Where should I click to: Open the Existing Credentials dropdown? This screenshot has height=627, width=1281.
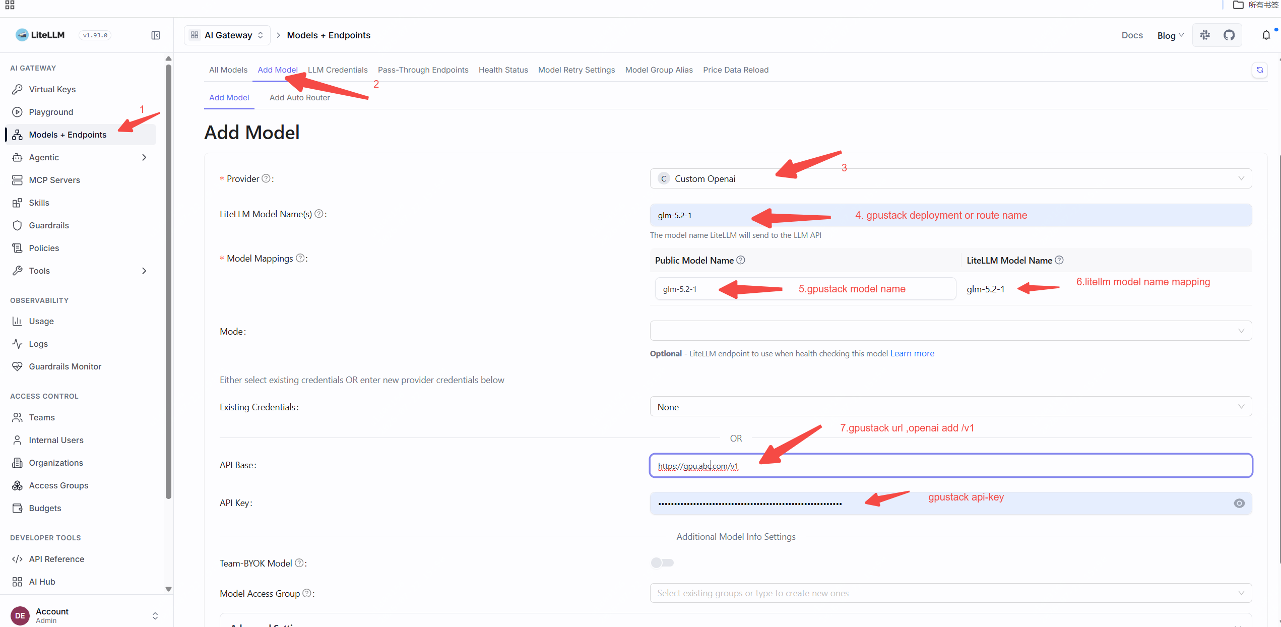pyautogui.click(x=950, y=406)
